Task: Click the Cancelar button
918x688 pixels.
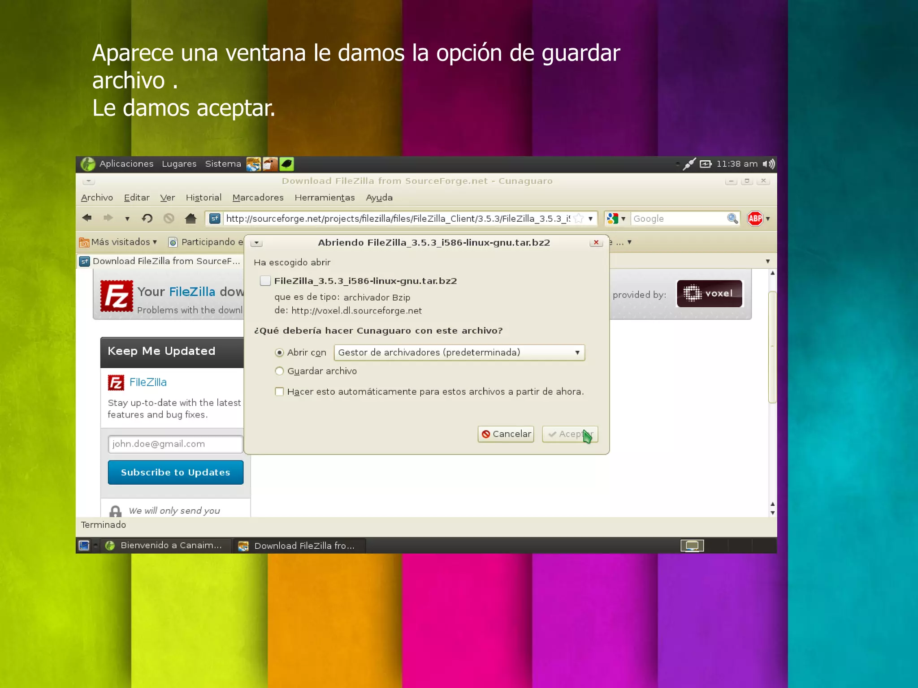Action: pos(506,434)
